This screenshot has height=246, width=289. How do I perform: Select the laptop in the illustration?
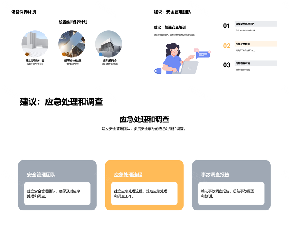click(189, 68)
